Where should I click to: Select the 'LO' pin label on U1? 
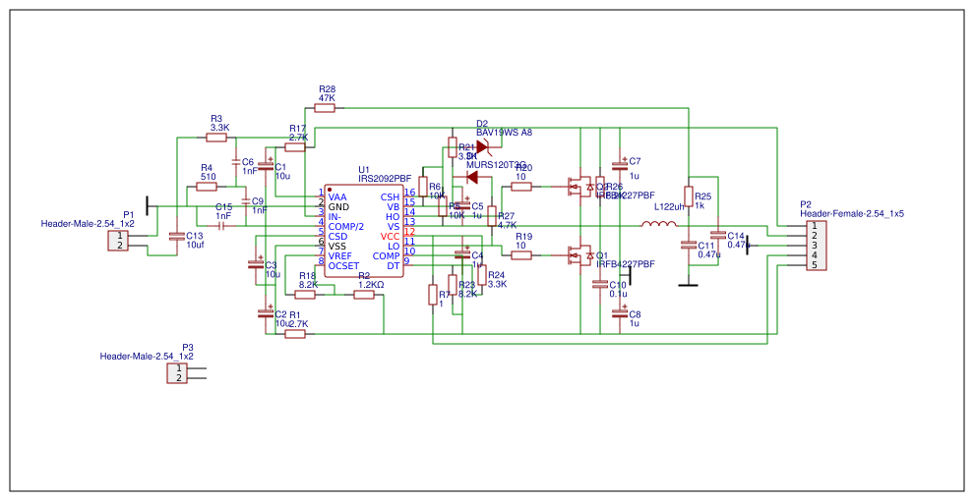click(x=394, y=247)
